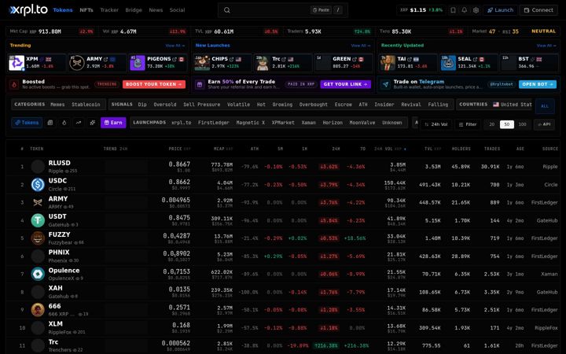Screen dimensions: 566x354
Task: Click the newspaper view icon next to Tokens
Action: (50, 123)
